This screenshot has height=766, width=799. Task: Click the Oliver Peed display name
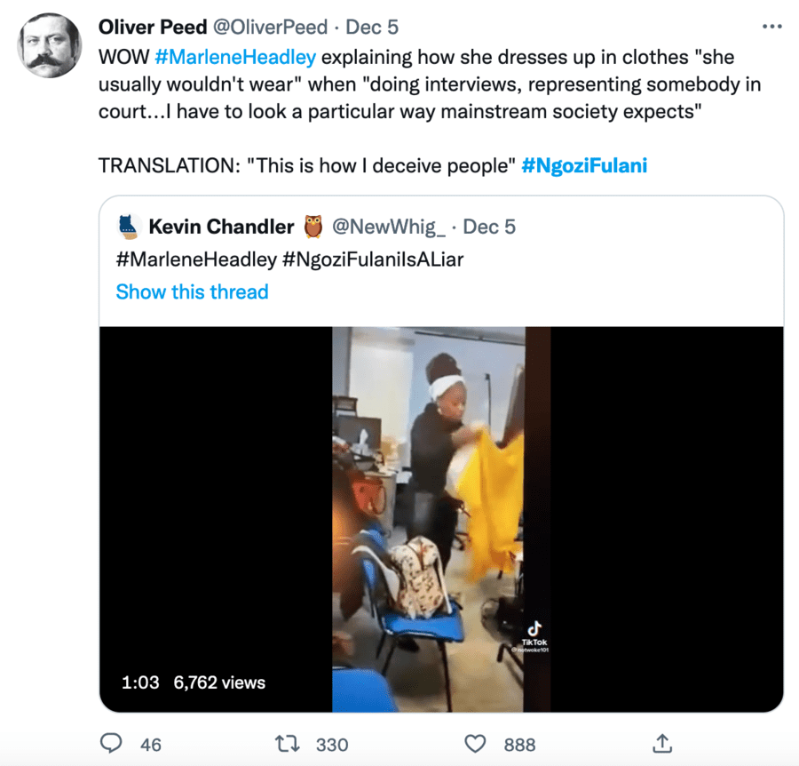coord(153,27)
